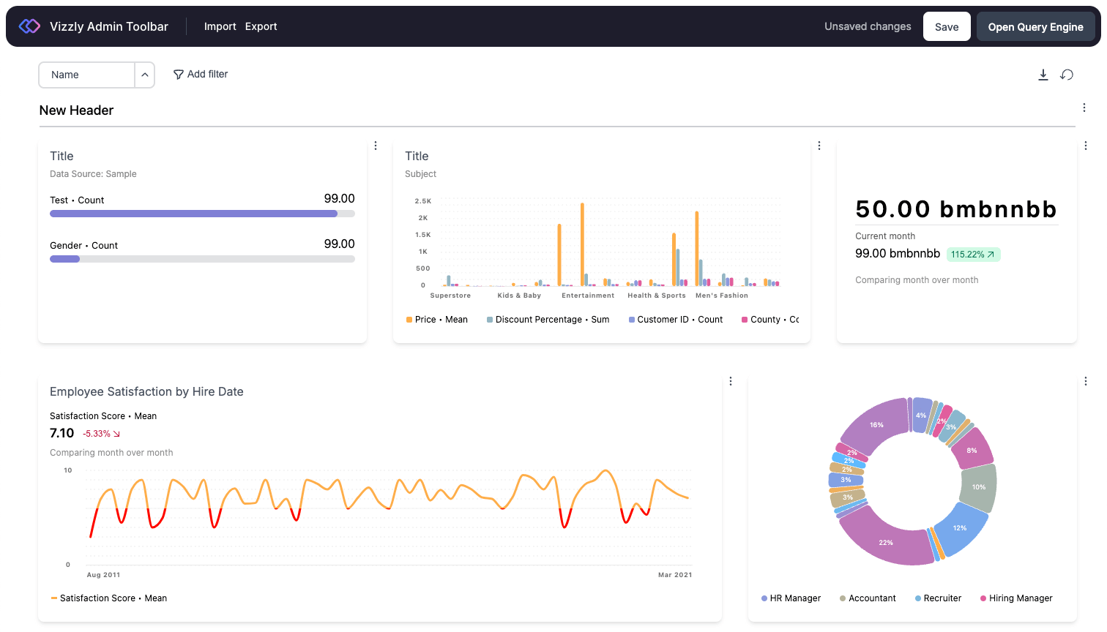
Task: Click the Vizzly logo icon
Action: (29, 26)
